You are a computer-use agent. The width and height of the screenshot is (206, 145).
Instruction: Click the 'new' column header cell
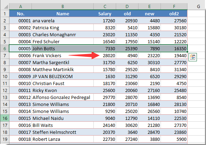pos(149,14)
